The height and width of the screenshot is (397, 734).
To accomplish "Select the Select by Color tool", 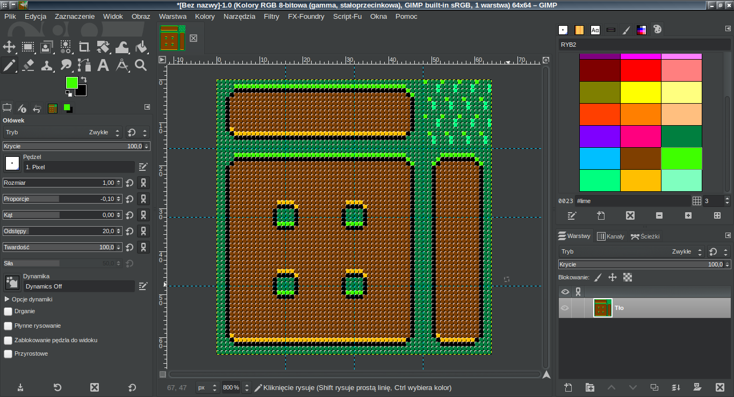I will pyautogui.click(x=66, y=47).
